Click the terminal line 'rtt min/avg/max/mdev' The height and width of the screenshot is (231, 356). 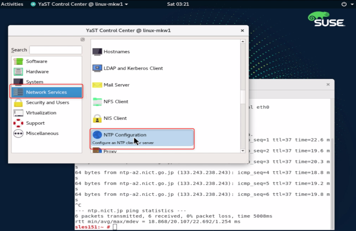pyautogui.click(x=158, y=222)
